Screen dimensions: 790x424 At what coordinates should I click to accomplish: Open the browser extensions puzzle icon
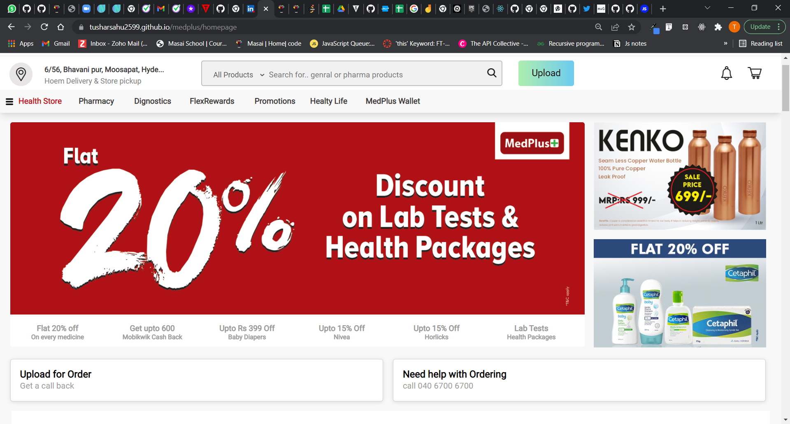click(718, 27)
